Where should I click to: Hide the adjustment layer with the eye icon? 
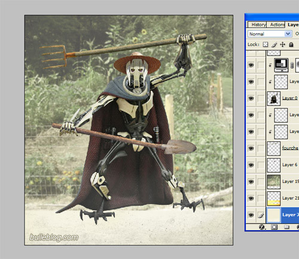pyautogui.click(x=251, y=65)
